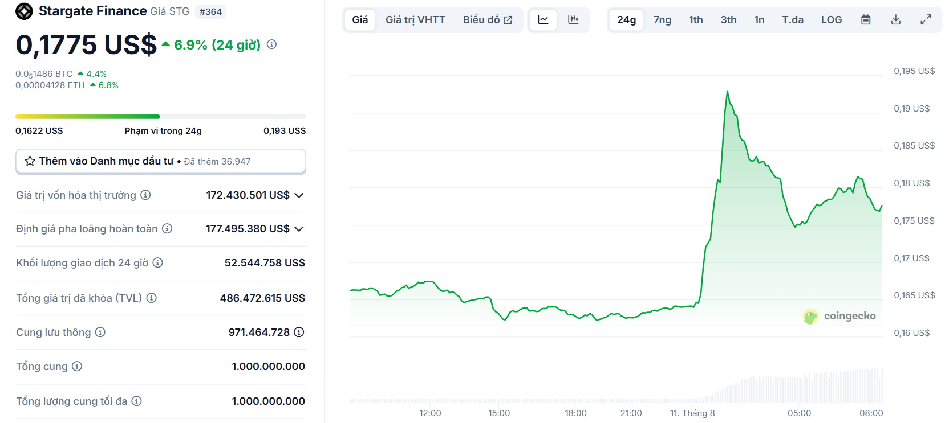This screenshot has height=423, width=945.
Task: Select 1th time range
Action: (696, 20)
